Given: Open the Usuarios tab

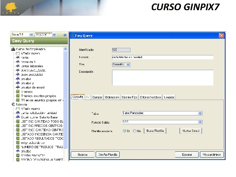Looking at the screenshot, I should point(169,97).
